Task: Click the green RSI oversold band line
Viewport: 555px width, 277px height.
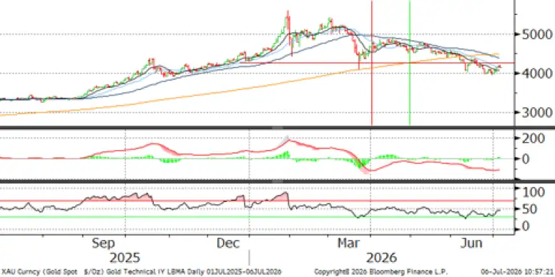Action: tap(257, 216)
